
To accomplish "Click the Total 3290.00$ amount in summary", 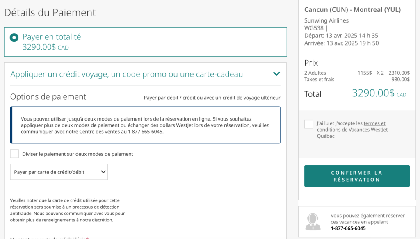I will pos(373,93).
